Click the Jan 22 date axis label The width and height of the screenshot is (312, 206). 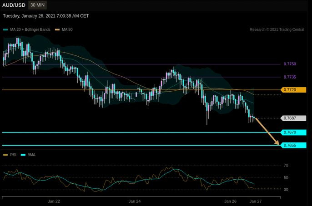tap(54, 201)
